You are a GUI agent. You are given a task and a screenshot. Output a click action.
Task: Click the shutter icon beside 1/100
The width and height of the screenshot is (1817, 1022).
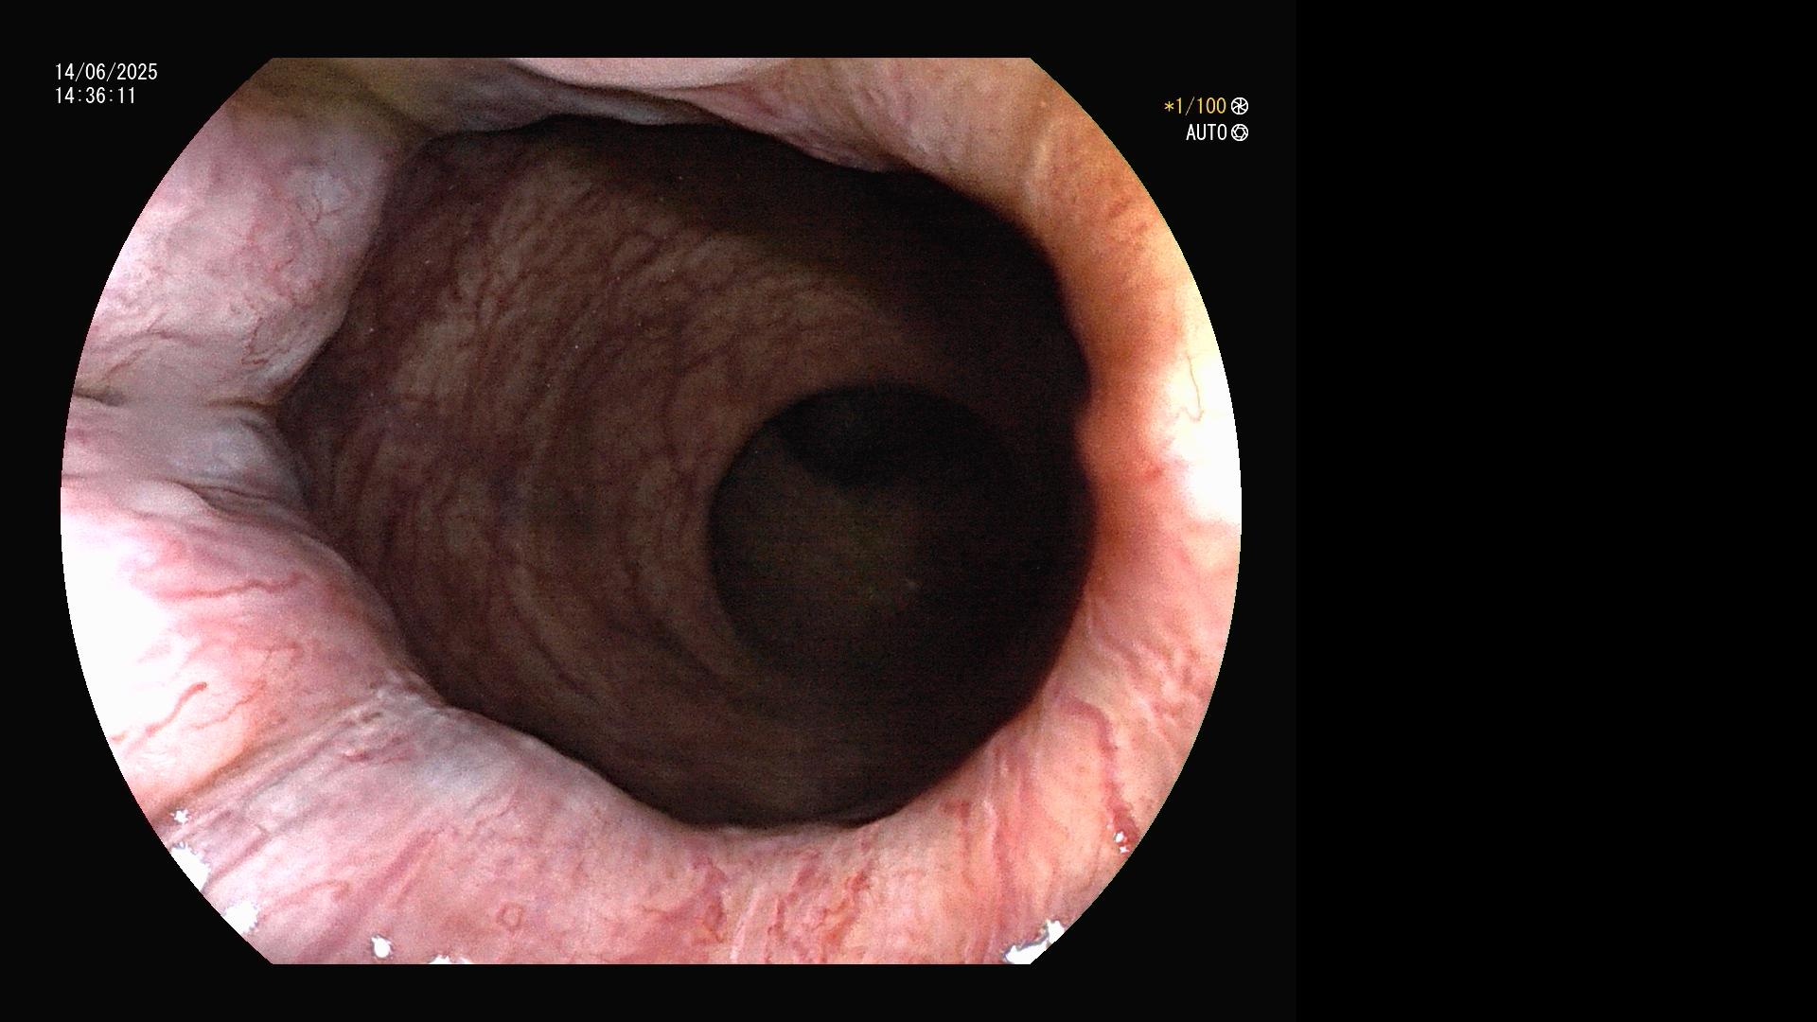[1240, 106]
